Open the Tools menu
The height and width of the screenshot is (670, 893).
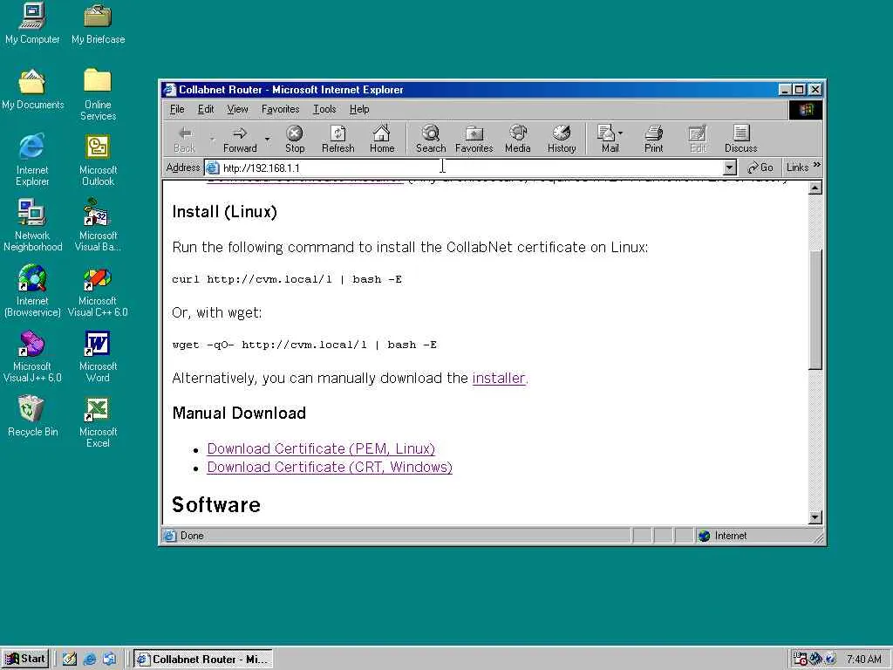click(x=324, y=109)
